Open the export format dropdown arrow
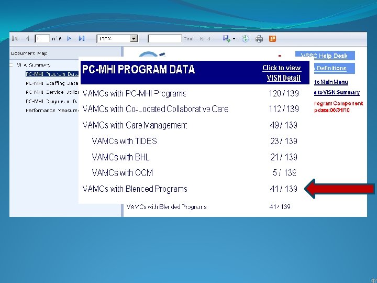Image resolution: width=377 pixels, height=283 pixels. (234, 39)
